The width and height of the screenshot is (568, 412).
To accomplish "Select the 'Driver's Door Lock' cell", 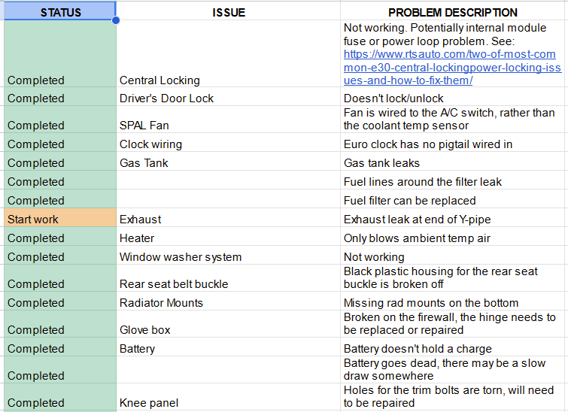I will (166, 98).
